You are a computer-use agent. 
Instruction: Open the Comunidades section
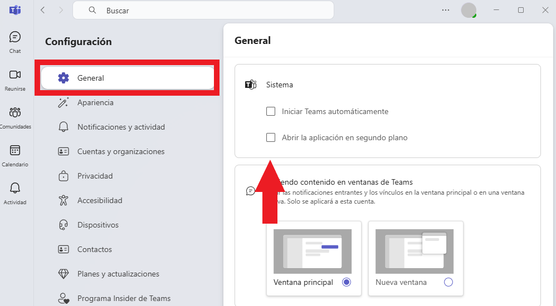15,118
